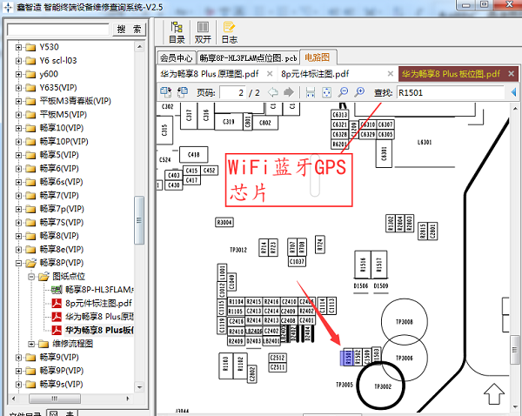Image resolution: width=522 pixels, height=416 pixels.
Task: Select 华为畅享8 Plus板 PDF in tree
Action: click(99, 330)
